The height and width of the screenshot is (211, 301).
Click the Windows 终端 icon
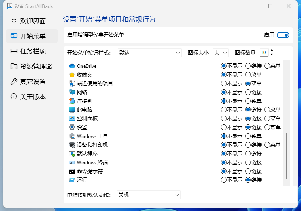[x=72, y=162]
